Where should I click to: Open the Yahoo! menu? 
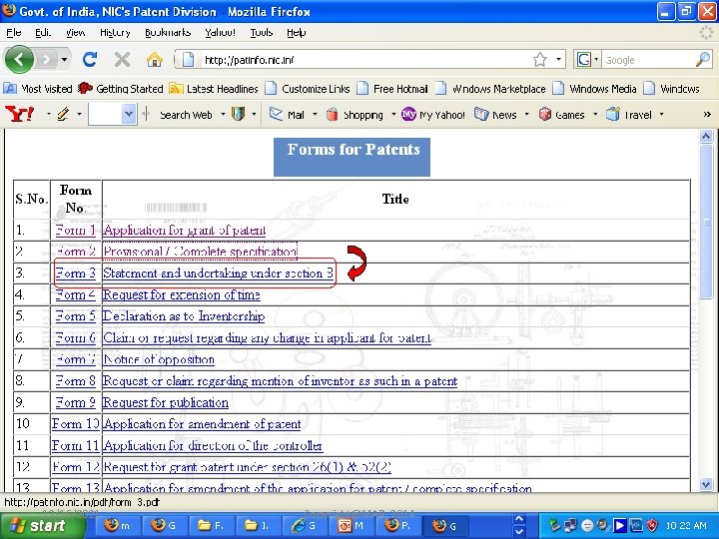[x=220, y=33]
